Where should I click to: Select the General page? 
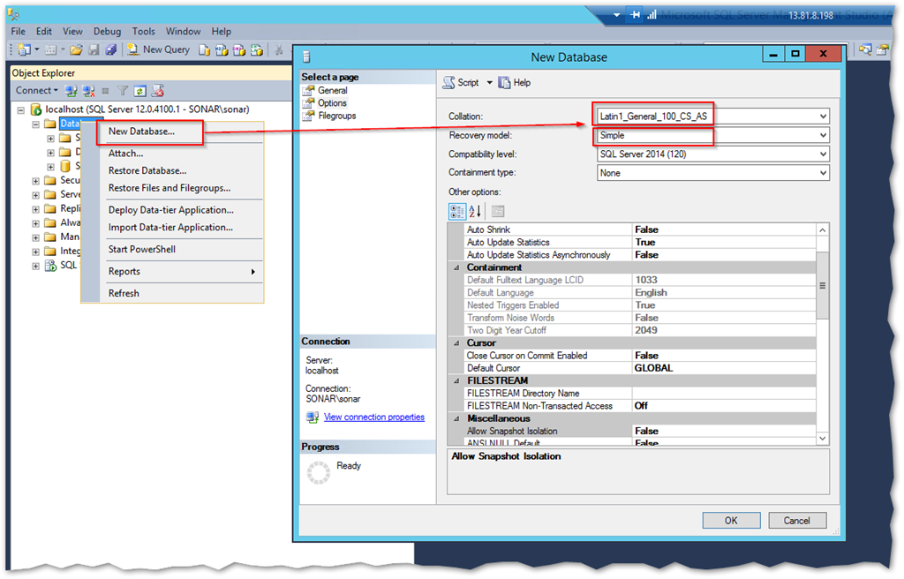(332, 90)
